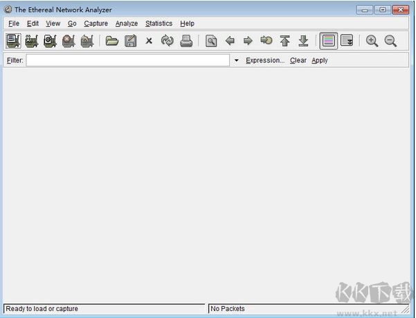Go forward in packet history arrow

coord(248,41)
